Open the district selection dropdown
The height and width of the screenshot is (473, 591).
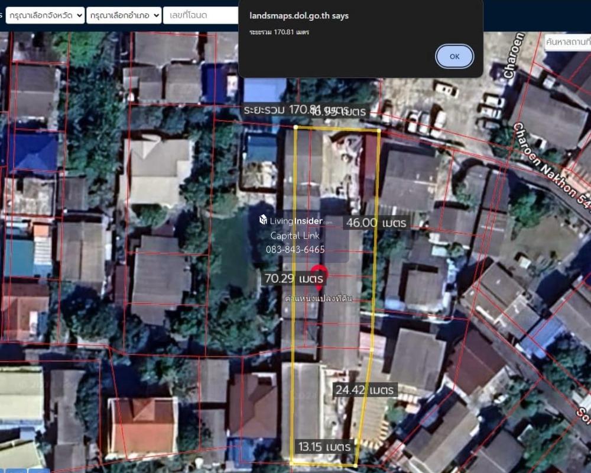tap(124, 15)
